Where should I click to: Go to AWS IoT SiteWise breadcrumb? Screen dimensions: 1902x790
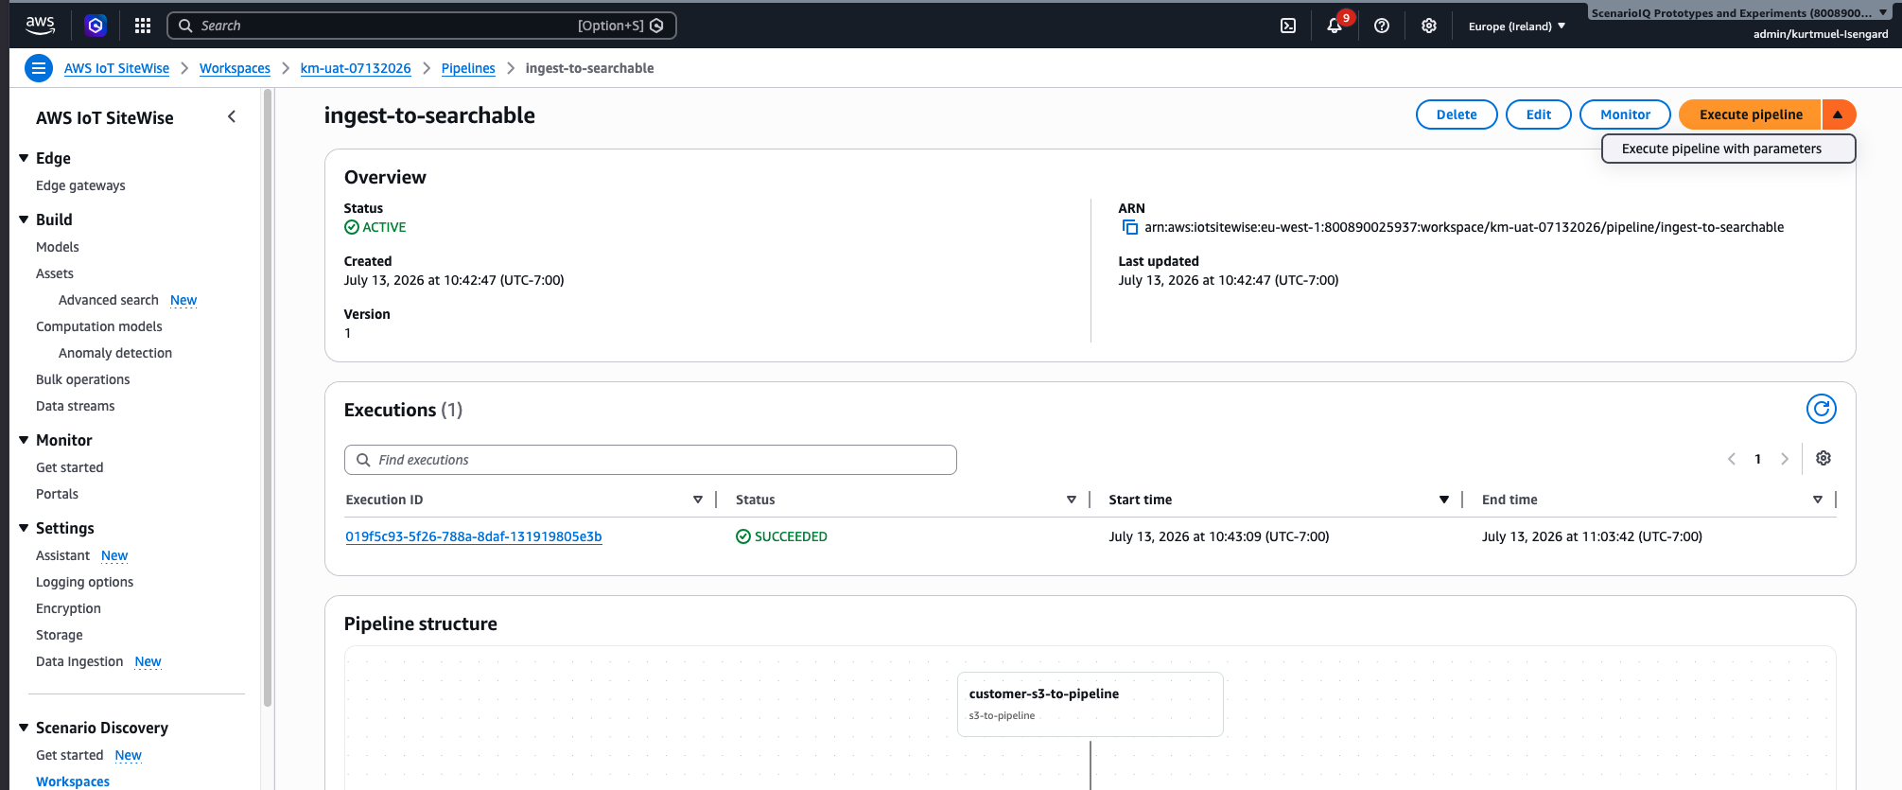click(117, 68)
